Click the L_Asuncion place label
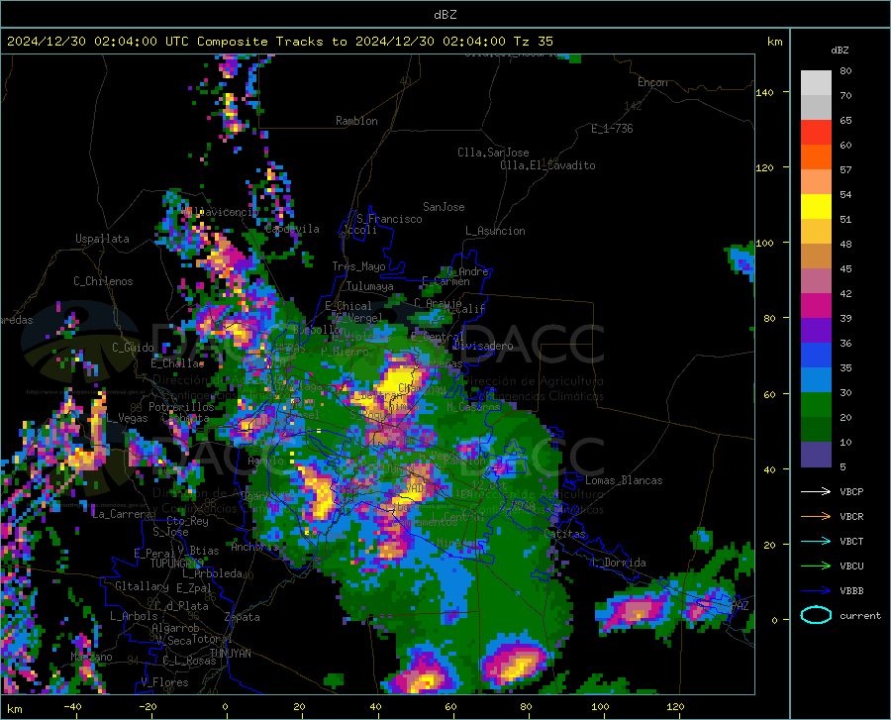The image size is (891, 720). click(495, 231)
